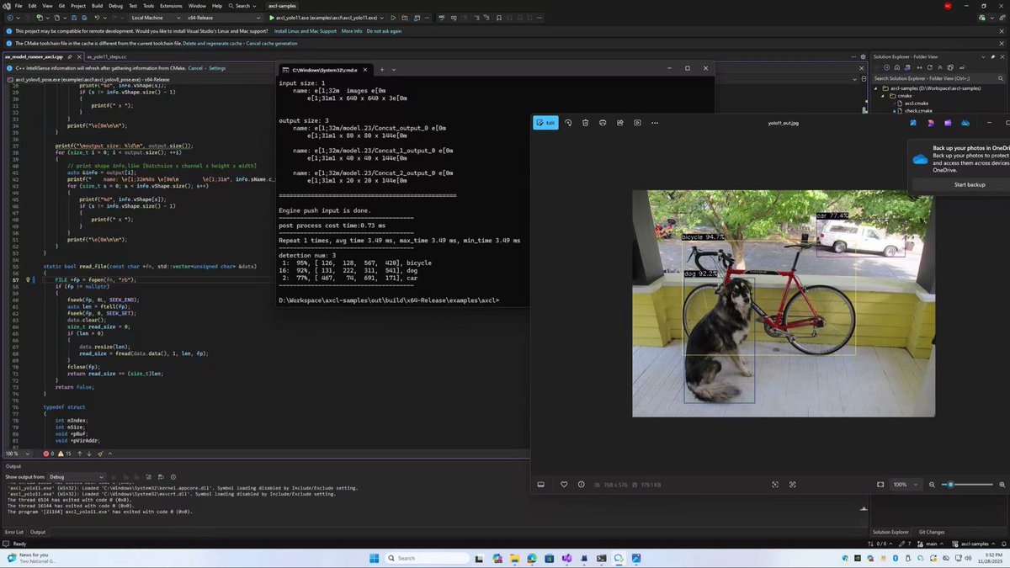Collapse all items in Solution Explorer
Image resolution: width=1010 pixels, height=568 pixels.
tap(940, 67)
